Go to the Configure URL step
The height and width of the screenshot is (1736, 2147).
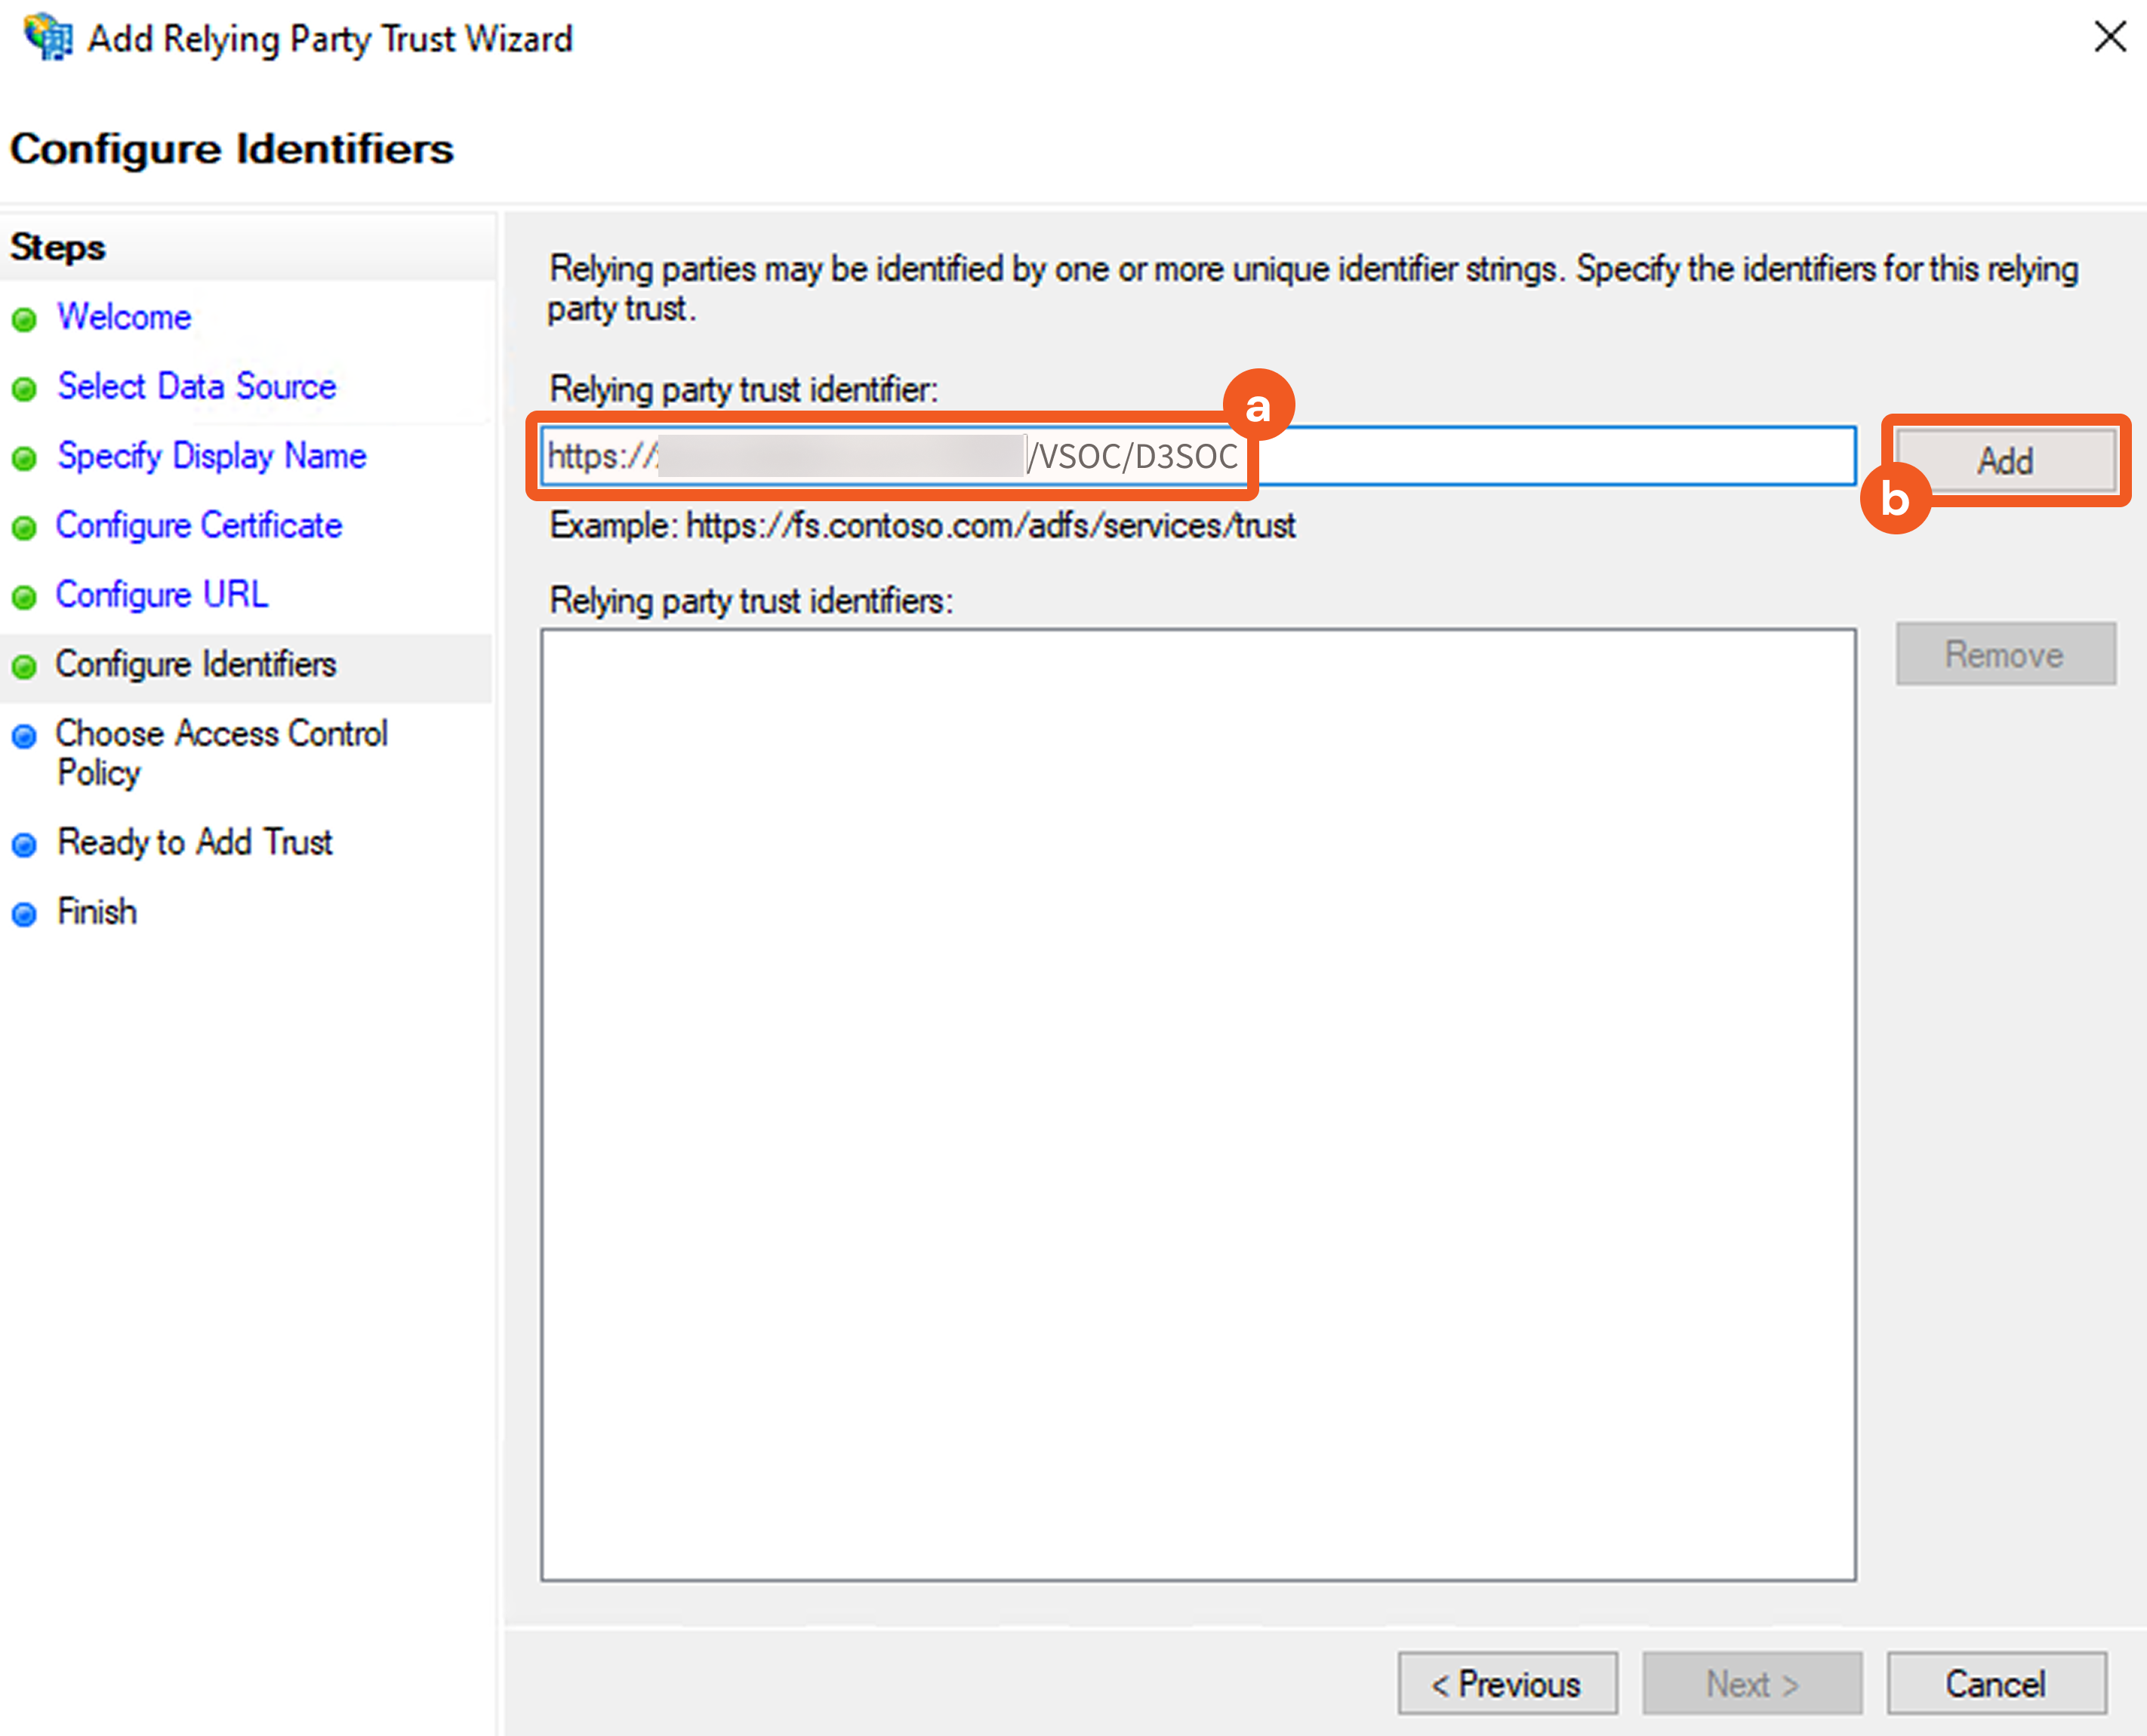161,595
